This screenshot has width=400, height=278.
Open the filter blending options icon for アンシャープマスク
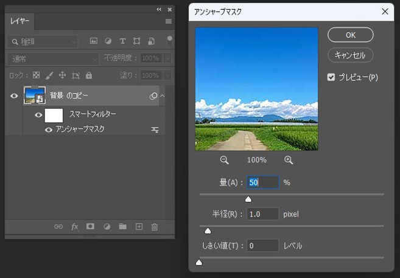pos(155,130)
